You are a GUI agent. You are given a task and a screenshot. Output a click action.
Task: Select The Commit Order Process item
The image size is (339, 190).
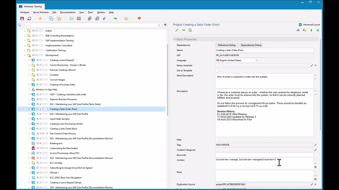pyautogui.click(x=63, y=134)
